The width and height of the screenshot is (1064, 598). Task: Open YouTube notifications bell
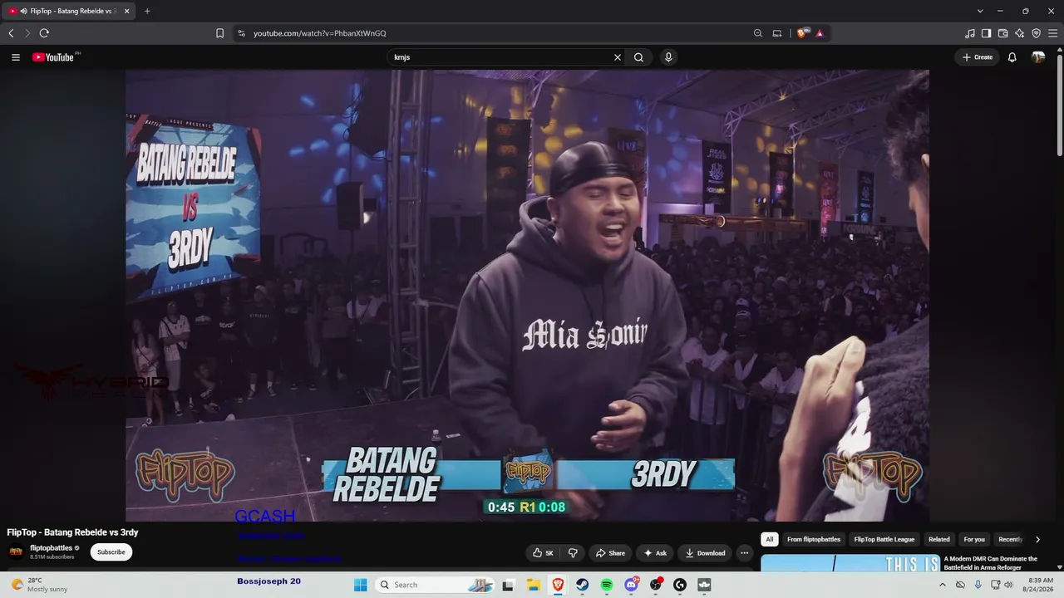(x=1012, y=57)
